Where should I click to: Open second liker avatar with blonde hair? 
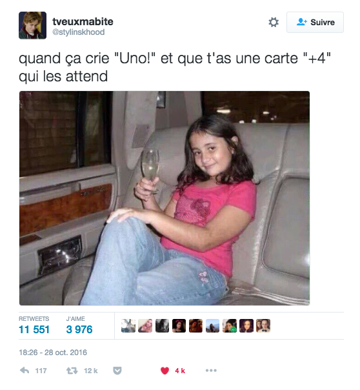145,326
